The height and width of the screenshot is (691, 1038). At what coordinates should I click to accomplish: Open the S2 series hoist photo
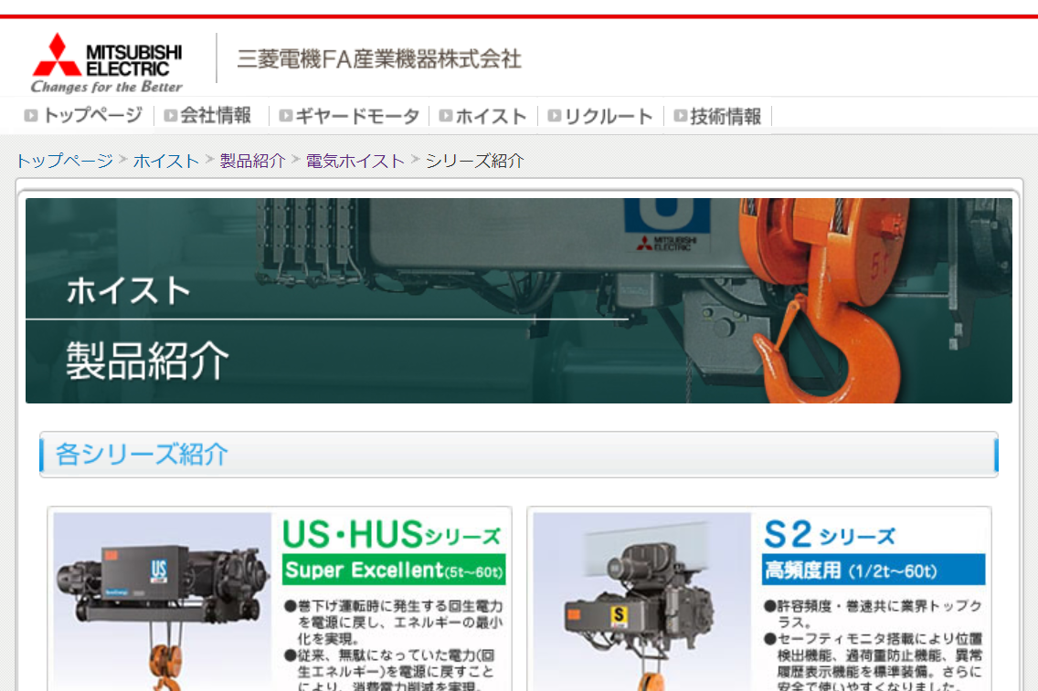[x=641, y=602]
